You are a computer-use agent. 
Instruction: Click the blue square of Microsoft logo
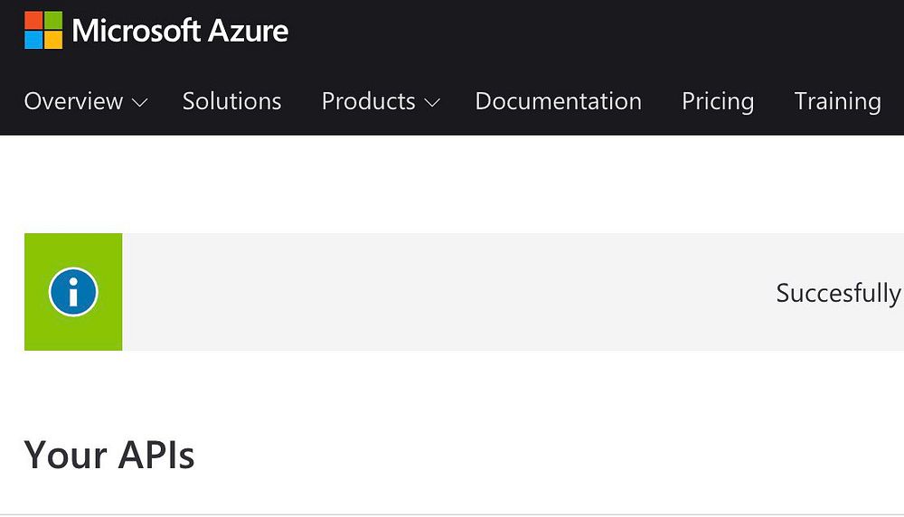pyautogui.click(x=33, y=40)
